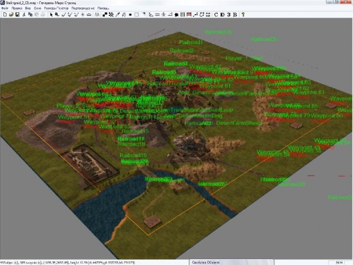Choose the third brush tool (dig)
The width and height of the screenshot is (353, 265).
(76, 15)
